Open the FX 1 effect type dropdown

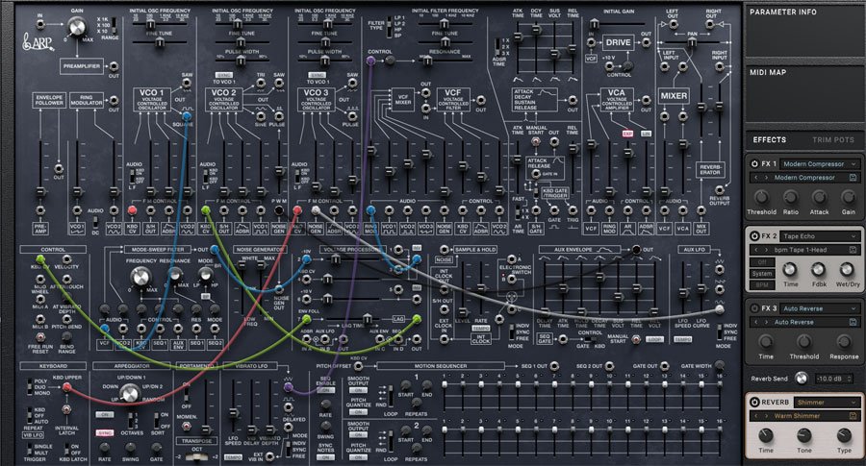pos(819,163)
